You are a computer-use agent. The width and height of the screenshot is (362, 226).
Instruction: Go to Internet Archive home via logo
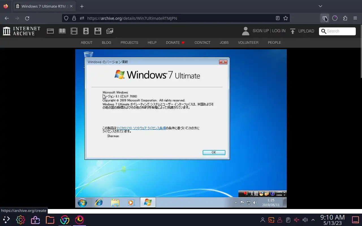tap(21, 31)
